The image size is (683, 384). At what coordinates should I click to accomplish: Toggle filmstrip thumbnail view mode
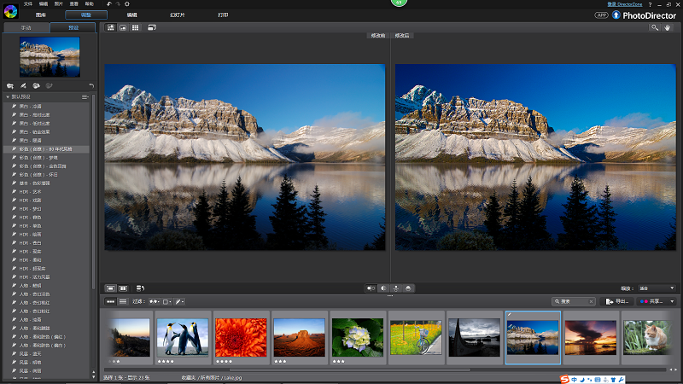pos(110,301)
